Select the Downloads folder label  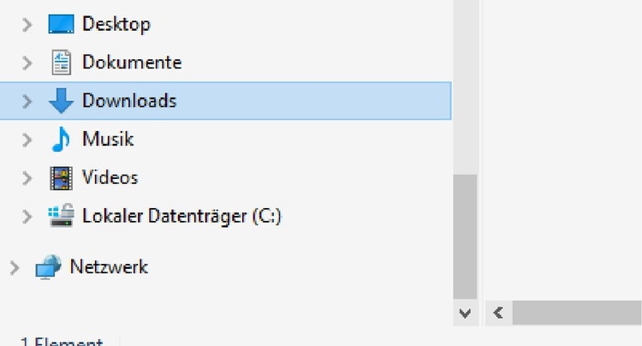(129, 101)
